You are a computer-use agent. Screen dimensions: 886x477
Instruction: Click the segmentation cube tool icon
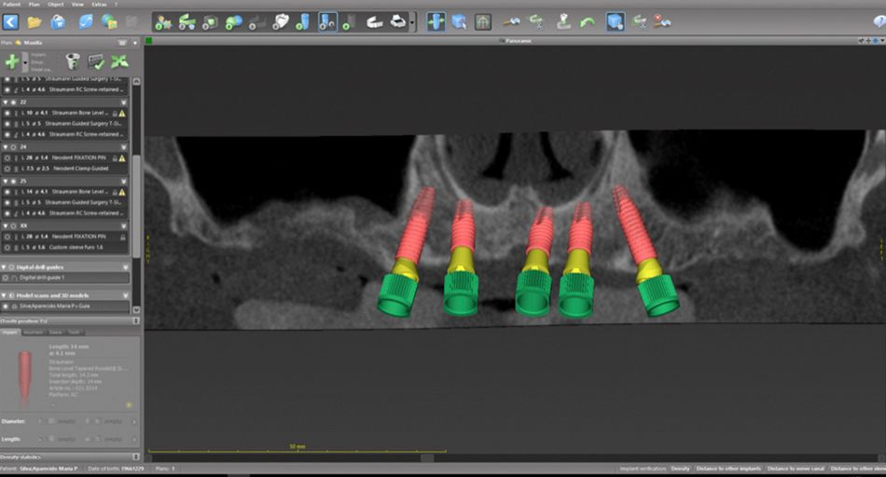(210, 22)
